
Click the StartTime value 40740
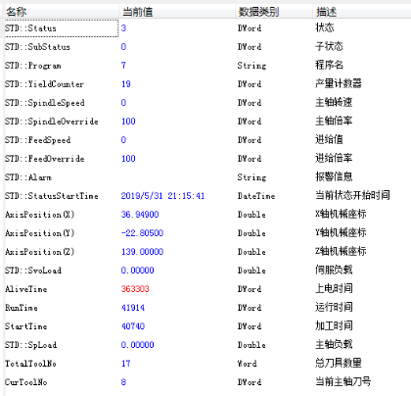(x=133, y=326)
